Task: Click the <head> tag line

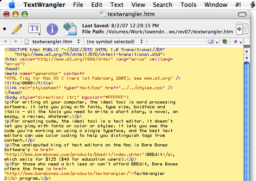Action: pos(12,69)
